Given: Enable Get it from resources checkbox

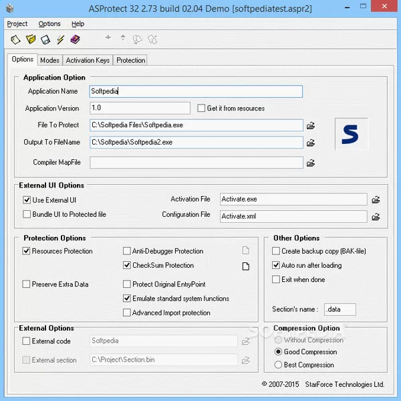Looking at the screenshot, I should tap(201, 108).
